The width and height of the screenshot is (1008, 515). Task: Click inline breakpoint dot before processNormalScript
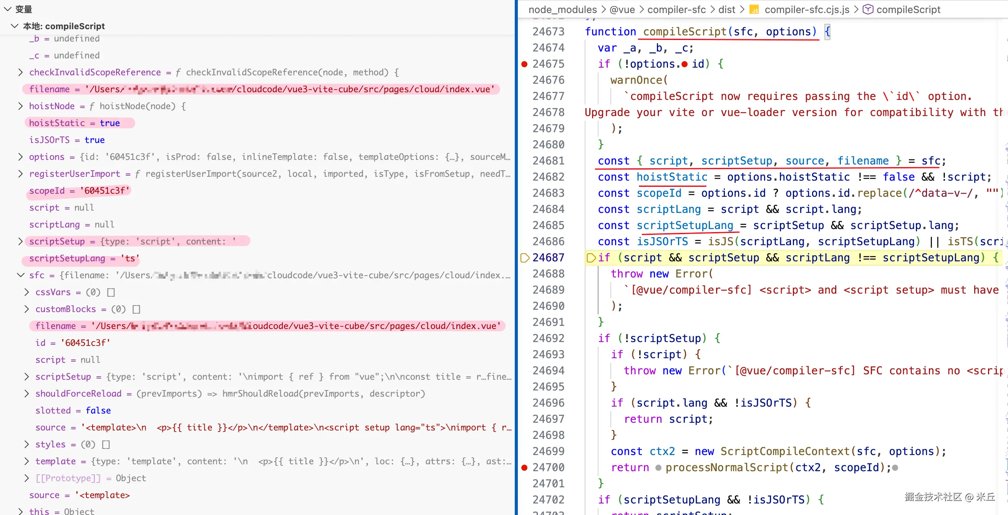(x=658, y=468)
